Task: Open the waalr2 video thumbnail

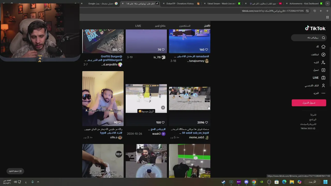Action: tap(146, 98)
